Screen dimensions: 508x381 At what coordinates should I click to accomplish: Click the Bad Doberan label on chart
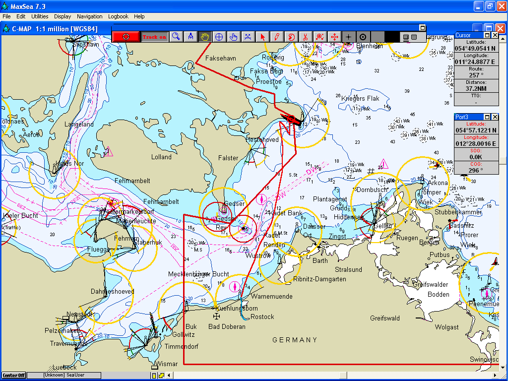pos(227,326)
